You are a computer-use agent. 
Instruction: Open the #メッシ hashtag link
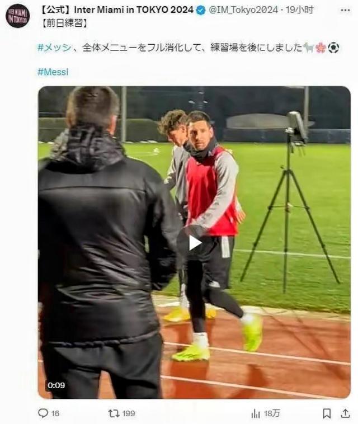(54, 48)
